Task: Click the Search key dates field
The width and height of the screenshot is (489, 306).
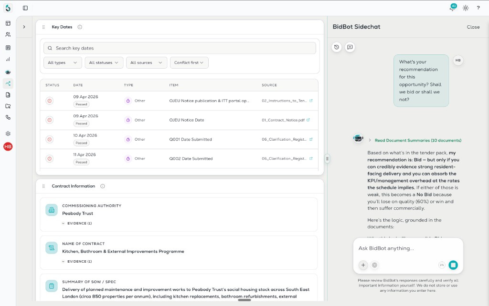Action: [180, 48]
